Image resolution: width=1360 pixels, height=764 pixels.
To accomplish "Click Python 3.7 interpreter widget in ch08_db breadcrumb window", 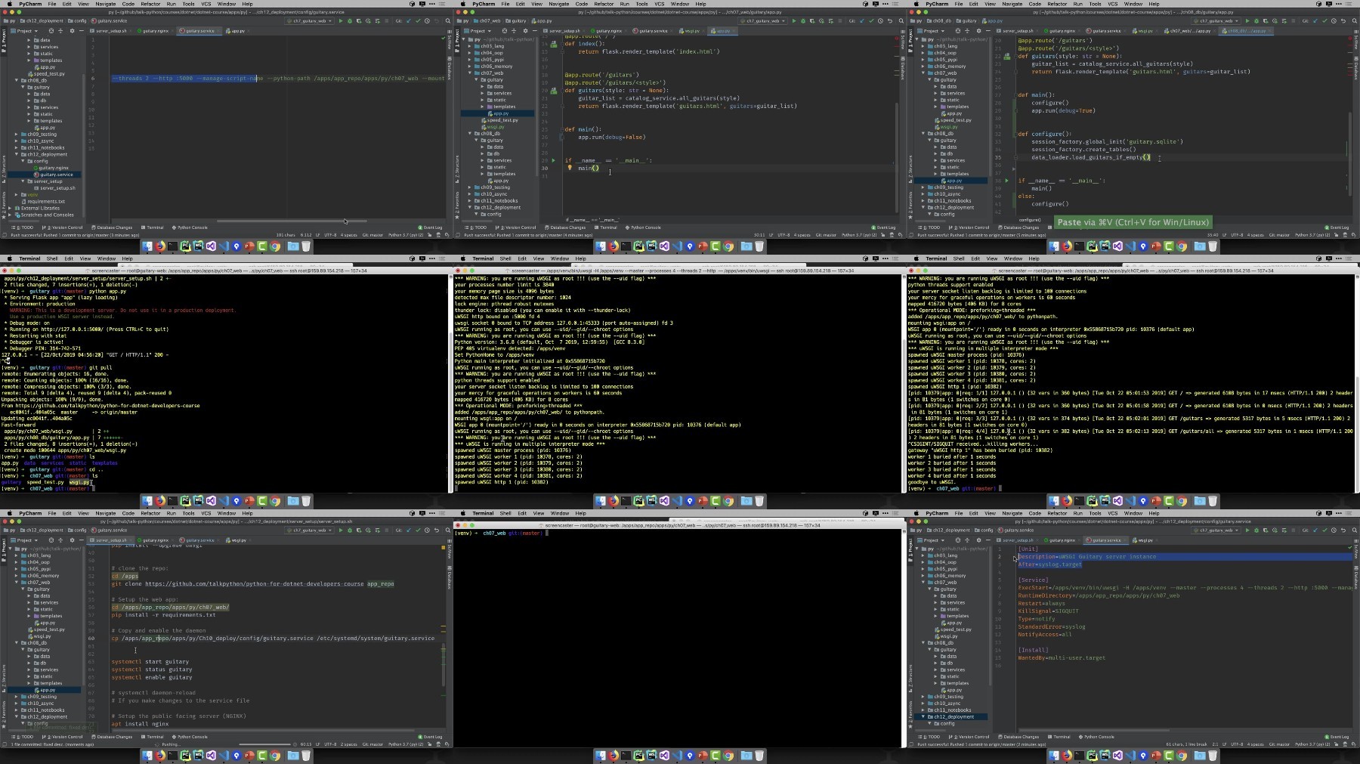I will pyautogui.click(x=1312, y=235).
